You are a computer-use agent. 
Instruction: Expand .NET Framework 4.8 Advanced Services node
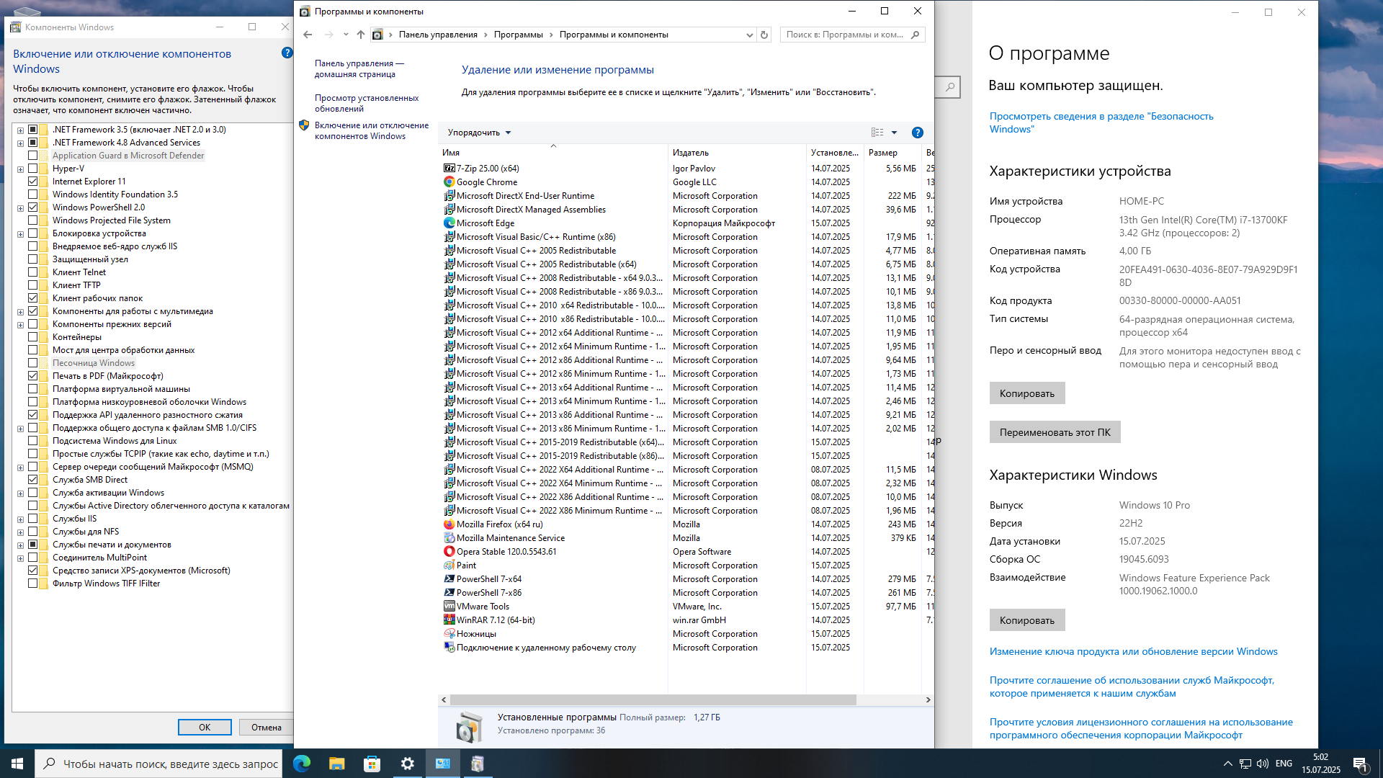pyautogui.click(x=20, y=143)
